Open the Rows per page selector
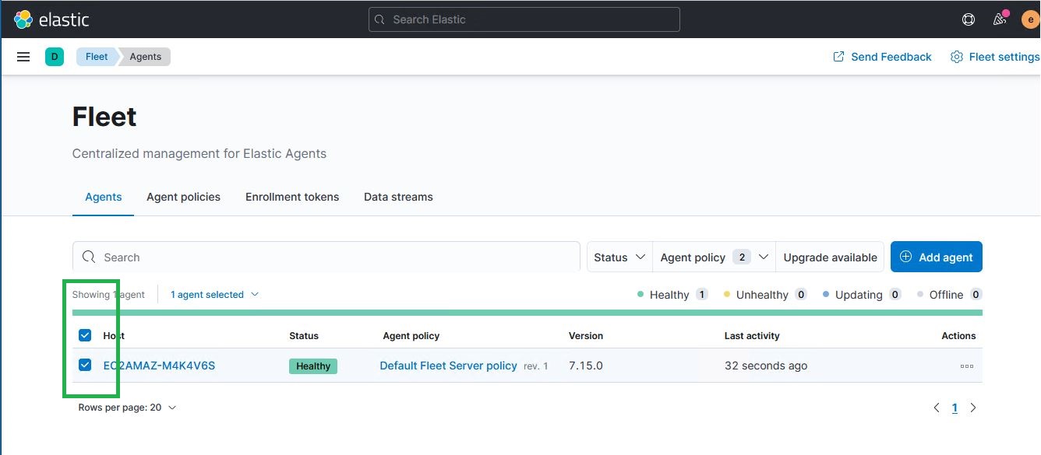Screen dimensions: 1041x455 (x=128, y=407)
